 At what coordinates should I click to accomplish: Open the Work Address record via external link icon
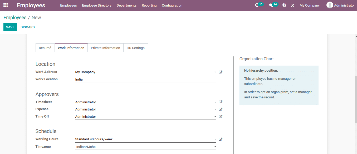click(x=220, y=72)
